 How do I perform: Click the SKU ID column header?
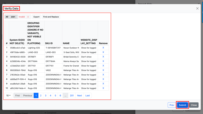[53, 33]
